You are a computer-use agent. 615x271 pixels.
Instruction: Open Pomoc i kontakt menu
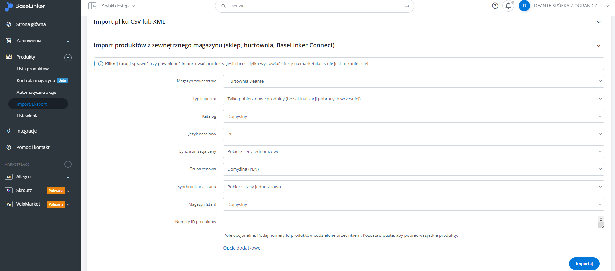[33, 147]
